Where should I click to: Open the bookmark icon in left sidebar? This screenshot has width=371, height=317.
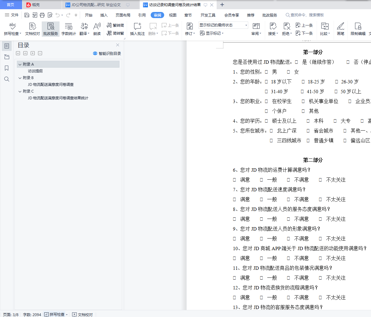point(7,68)
